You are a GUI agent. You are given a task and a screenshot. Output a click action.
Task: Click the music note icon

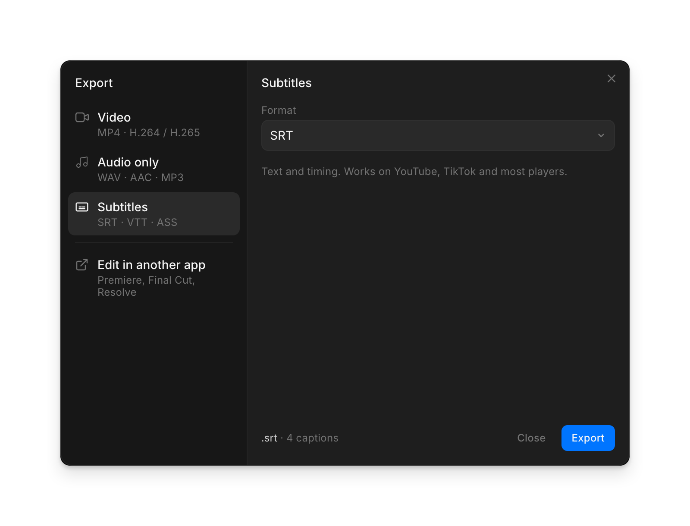(x=82, y=162)
